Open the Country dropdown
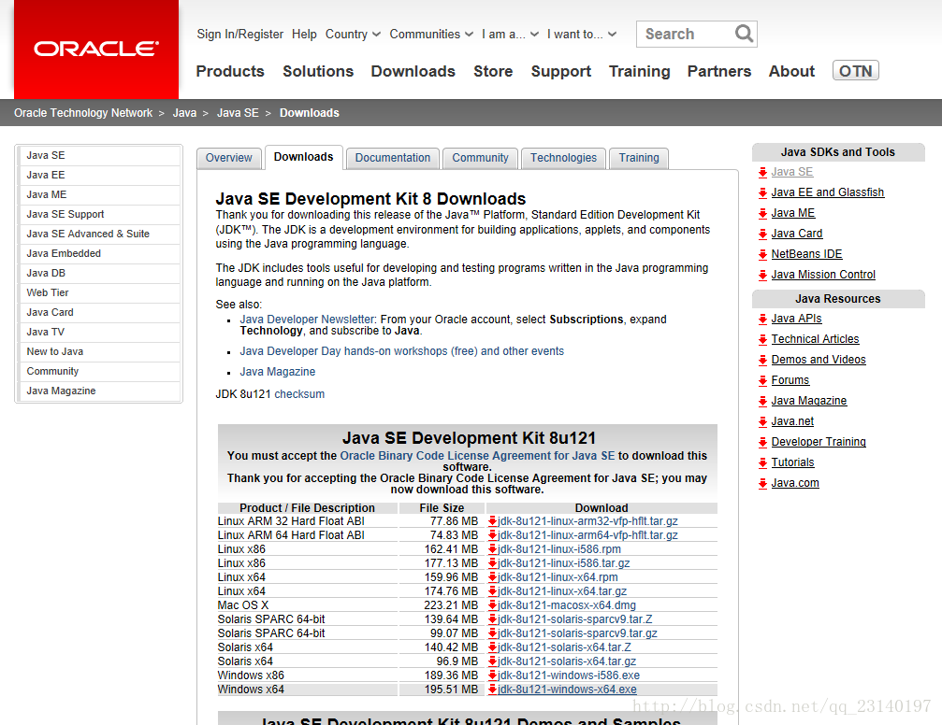Viewport: 942px width, 725px height. (353, 35)
